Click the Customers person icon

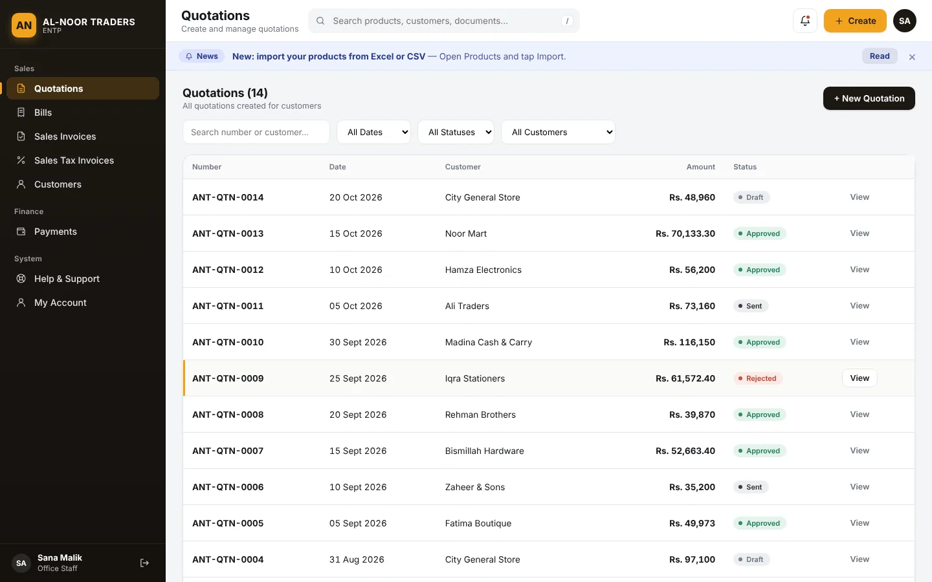tap(21, 184)
